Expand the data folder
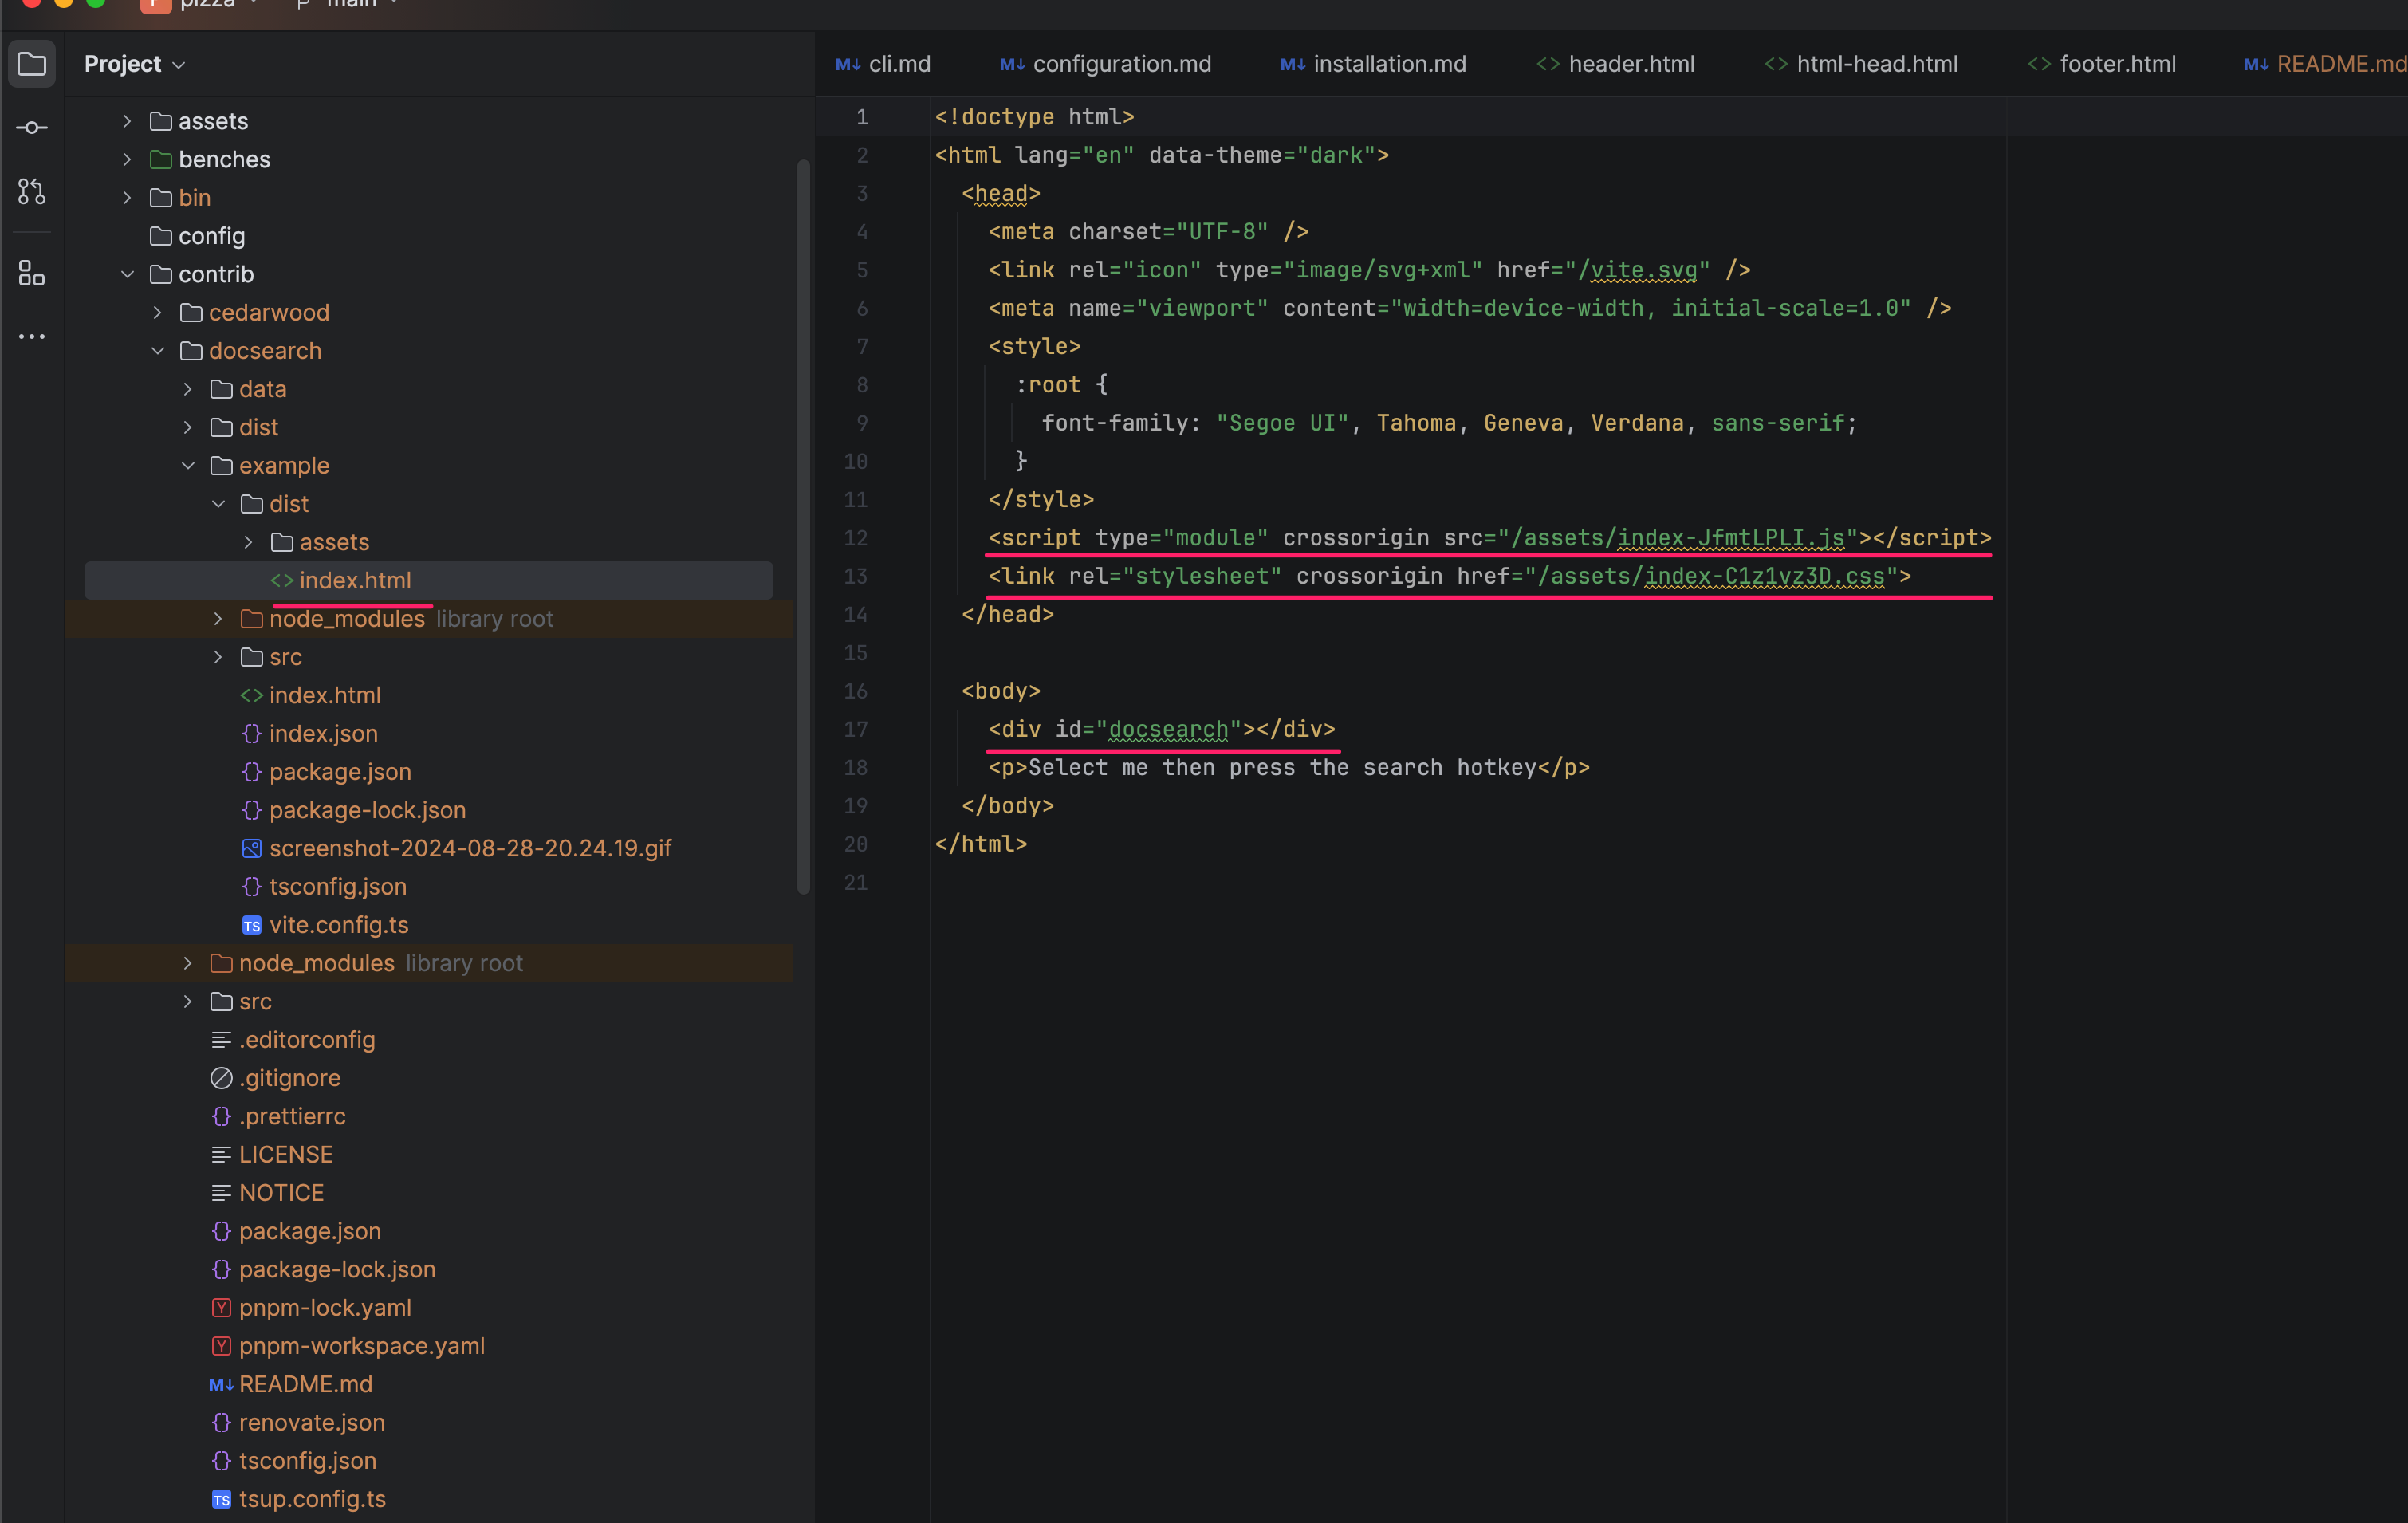 click(x=188, y=389)
